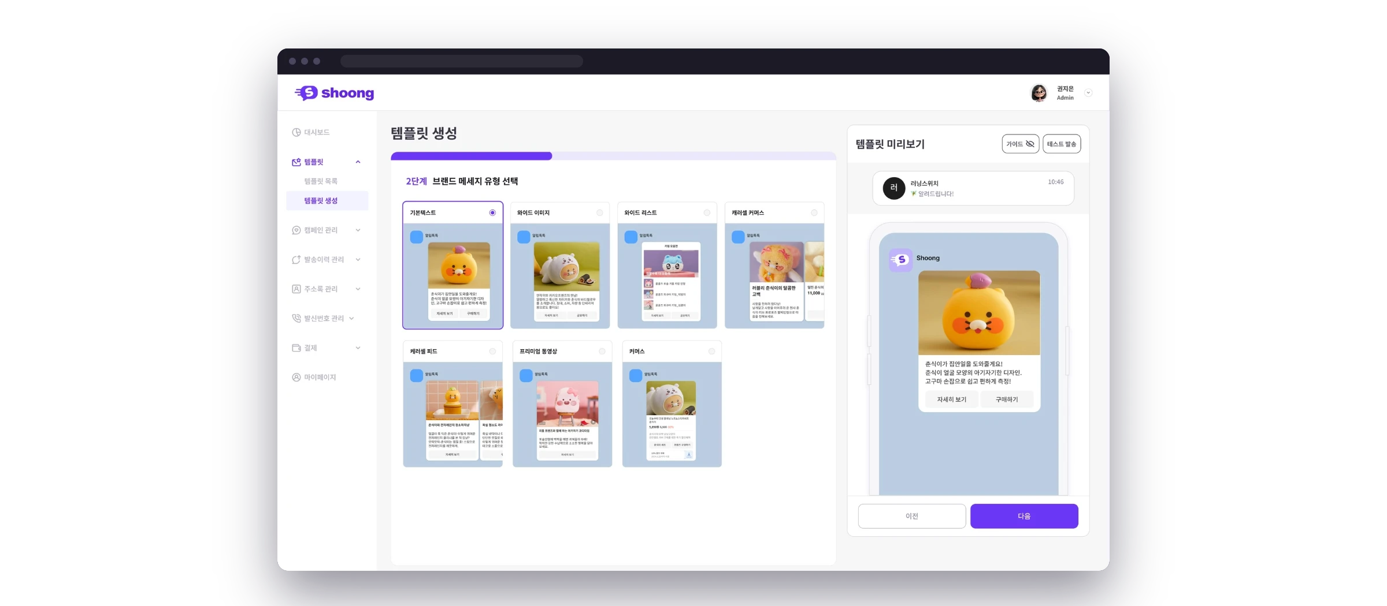Screen dimensions: 1387x606
Task: Click the 기본텍스트 template thumbnail
Action: (x=453, y=276)
